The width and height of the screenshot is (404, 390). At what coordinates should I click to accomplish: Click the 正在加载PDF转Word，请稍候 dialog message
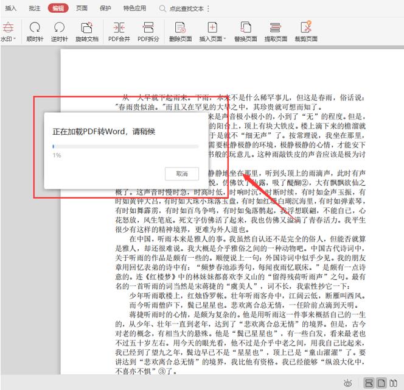pos(104,132)
